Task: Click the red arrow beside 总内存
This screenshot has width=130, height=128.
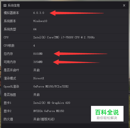Action: pyautogui.click(x=80, y=54)
